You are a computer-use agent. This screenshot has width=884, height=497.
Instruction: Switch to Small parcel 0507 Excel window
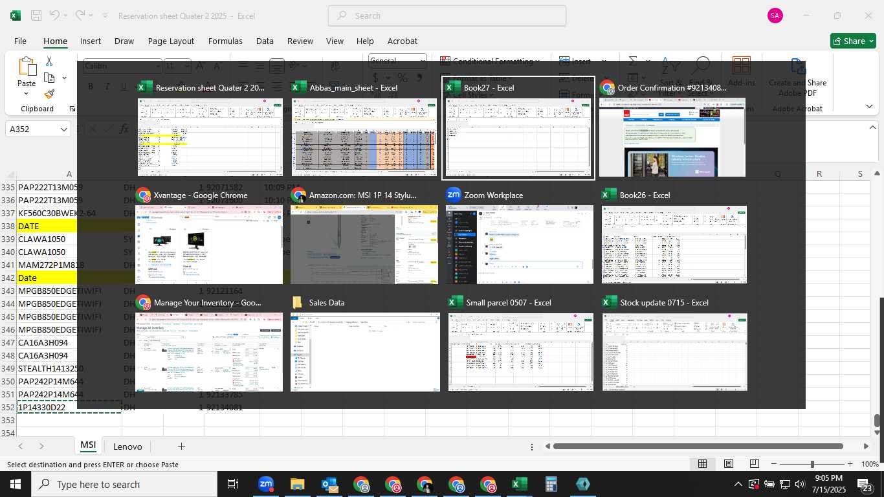[x=520, y=344]
